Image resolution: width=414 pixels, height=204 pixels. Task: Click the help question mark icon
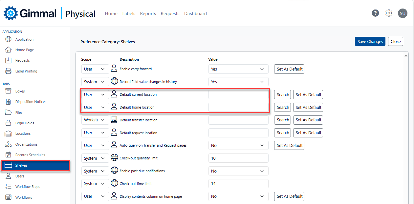pos(375,13)
